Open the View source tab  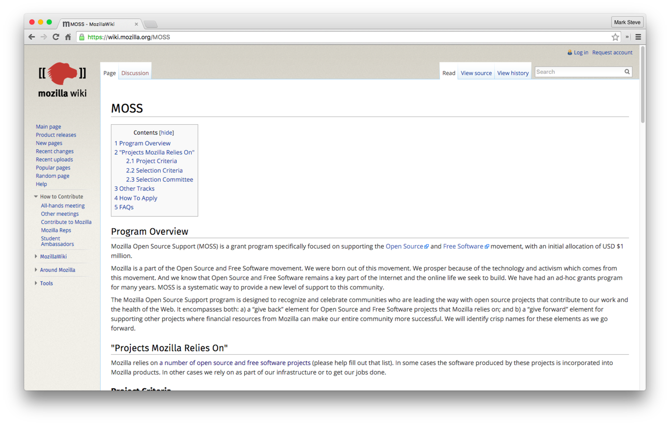476,73
